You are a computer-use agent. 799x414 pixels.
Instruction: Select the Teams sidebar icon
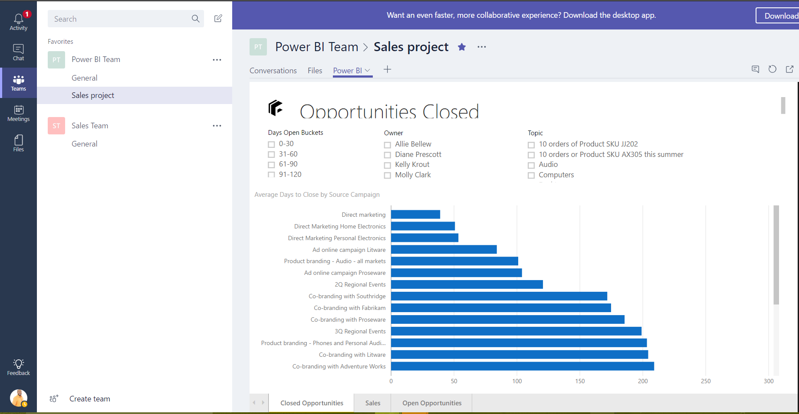point(18,83)
